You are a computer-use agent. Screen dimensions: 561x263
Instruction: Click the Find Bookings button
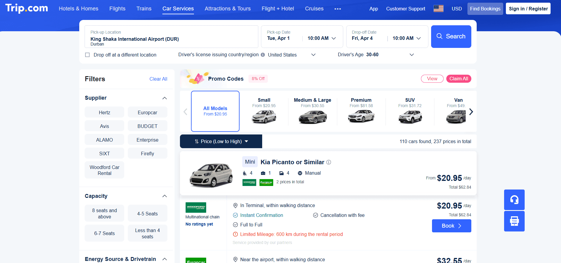pyautogui.click(x=485, y=9)
